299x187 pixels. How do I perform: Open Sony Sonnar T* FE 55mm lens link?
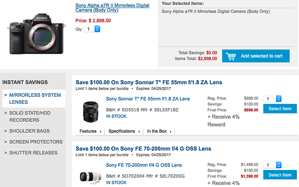point(148,99)
